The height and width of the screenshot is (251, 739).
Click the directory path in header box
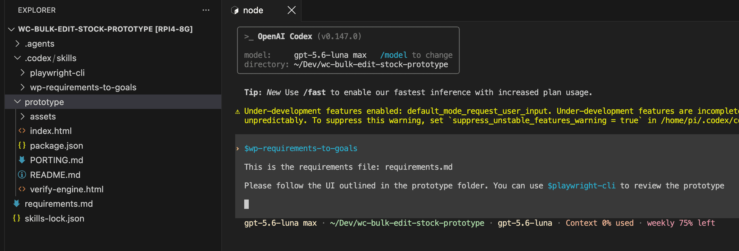(x=371, y=64)
